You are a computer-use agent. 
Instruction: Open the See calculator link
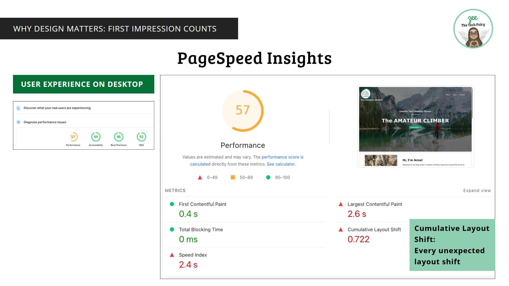click(281, 164)
